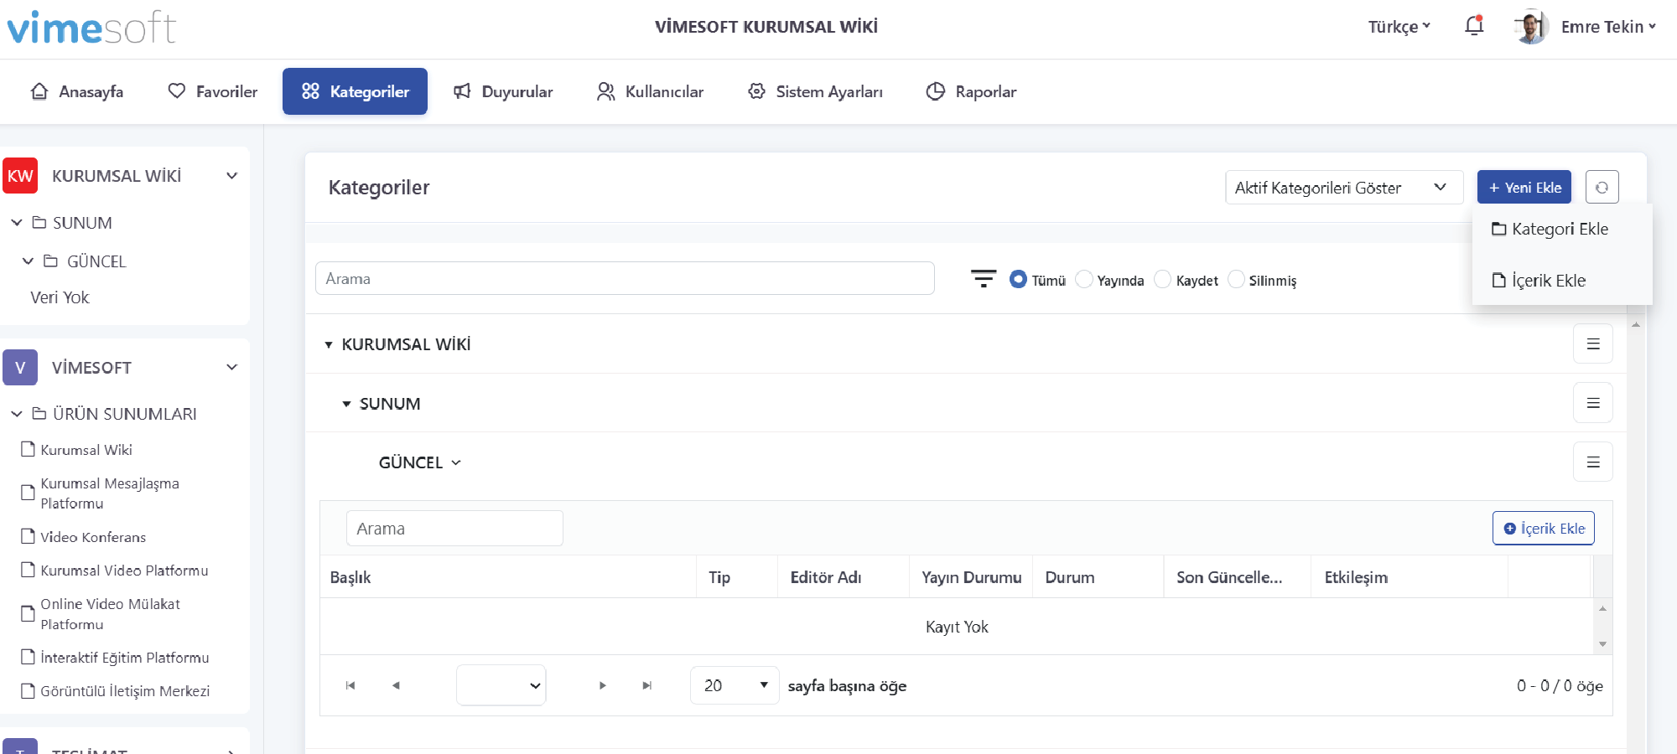
Task: Open the Duyurular tab
Action: click(503, 91)
